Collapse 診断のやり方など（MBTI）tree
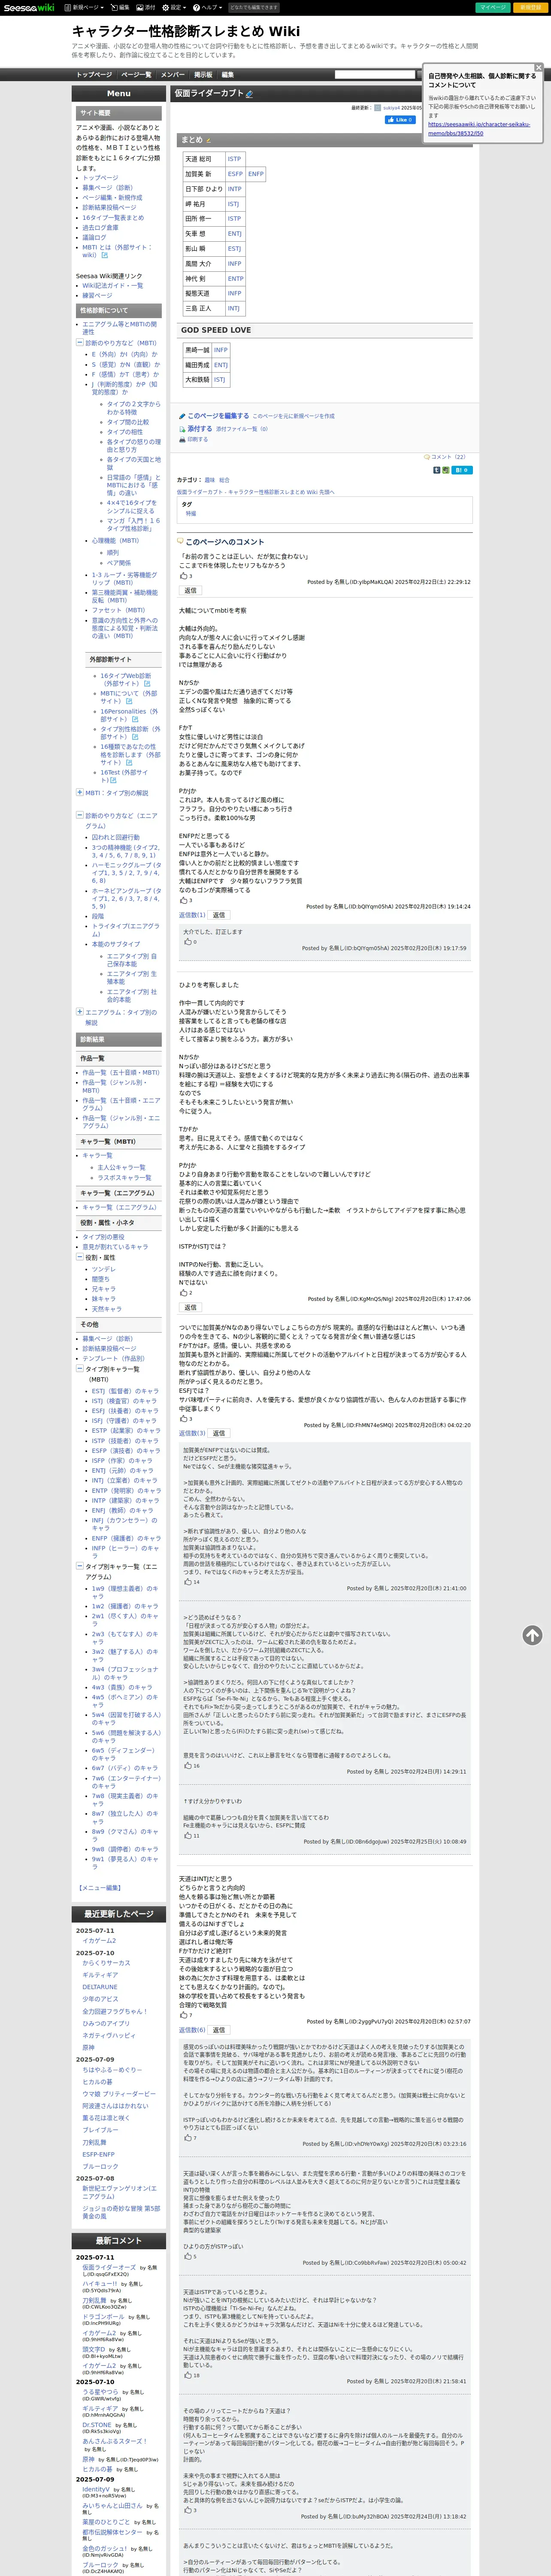This screenshot has height=2576, width=551. coord(79,342)
